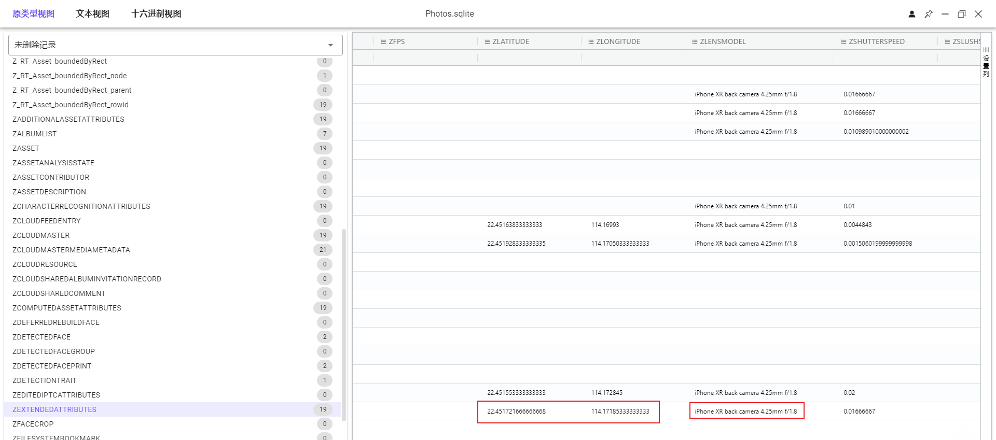Restore down the window
Image resolution: width=996 pixels, height=440 pixels.
point(962,14)
